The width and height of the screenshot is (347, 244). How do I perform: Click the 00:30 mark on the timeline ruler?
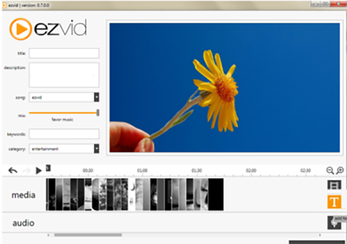point(88,171)
